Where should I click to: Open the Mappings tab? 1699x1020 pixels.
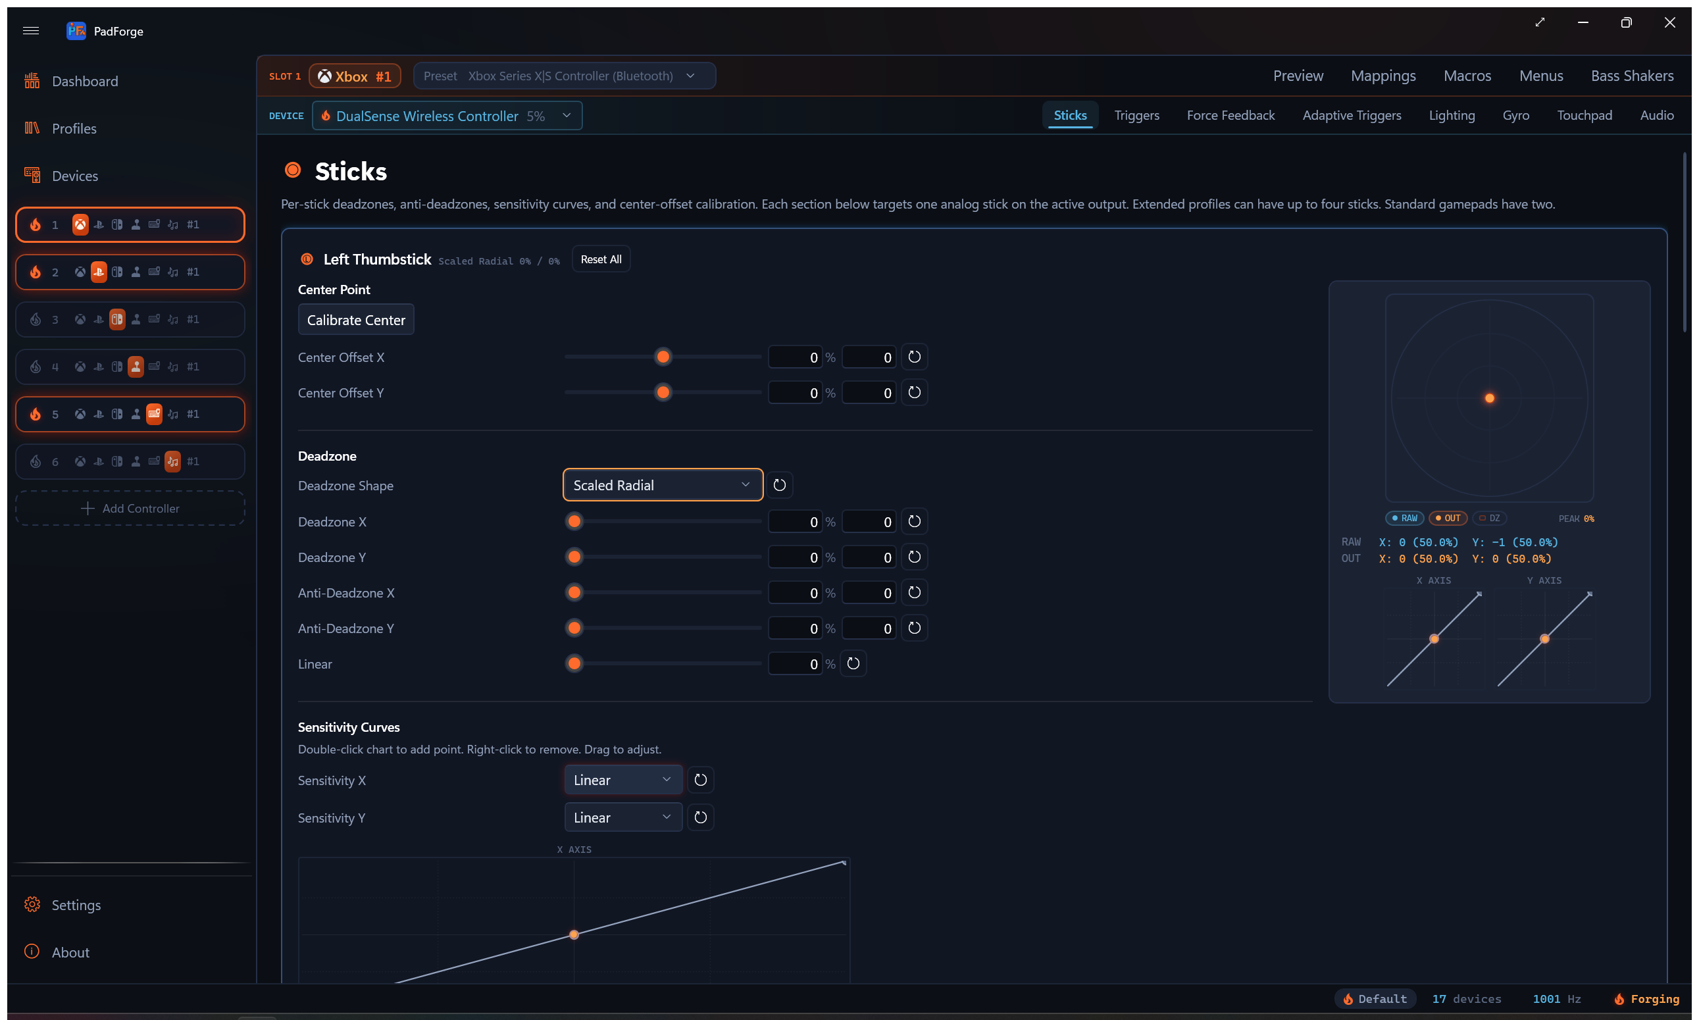[x=1383, y=76]
